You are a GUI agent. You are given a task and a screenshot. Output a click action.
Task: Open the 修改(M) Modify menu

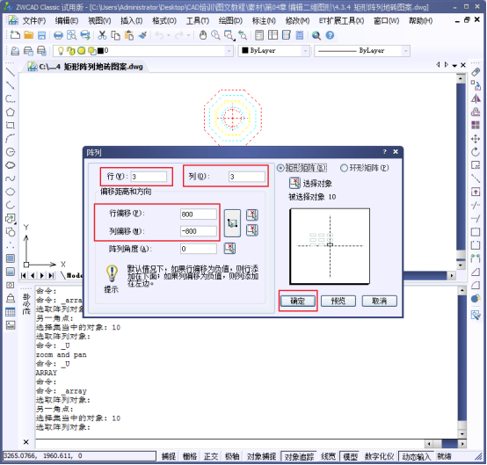[x=297, y=21]
